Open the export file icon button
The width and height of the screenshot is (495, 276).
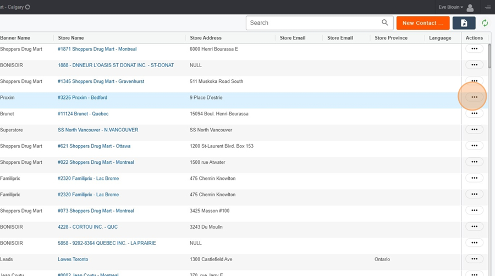tap(464, 23)
